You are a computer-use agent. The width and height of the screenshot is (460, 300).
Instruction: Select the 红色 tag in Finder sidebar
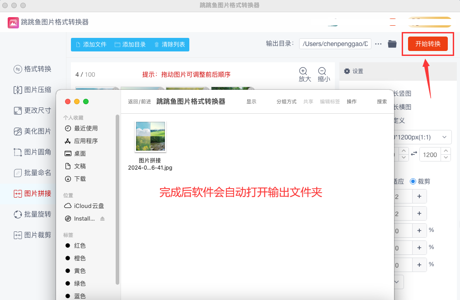tap(80, 245)
